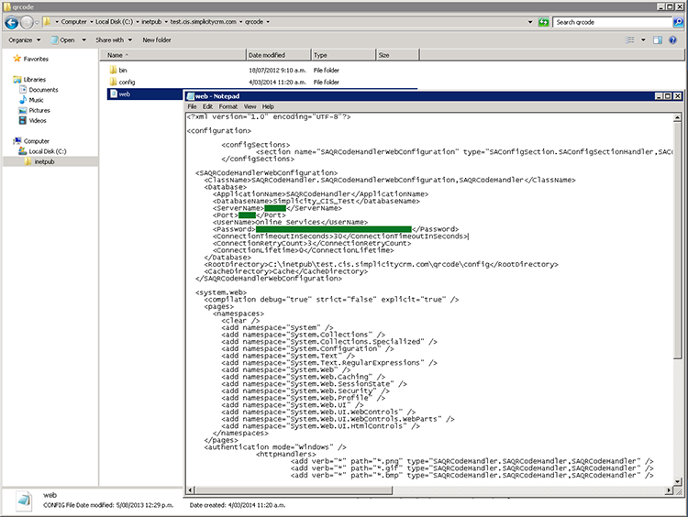Screen dimensions: 688x517
Task: Click inetpub in the address breadcrumb
Action: point(151,21)
